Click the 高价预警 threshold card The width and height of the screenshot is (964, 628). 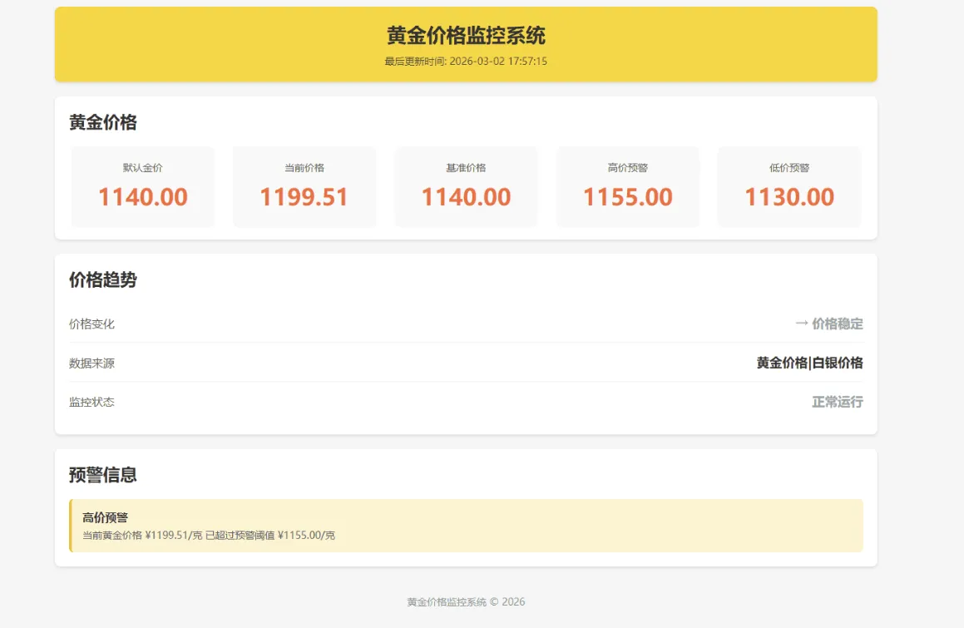point(626,185)
